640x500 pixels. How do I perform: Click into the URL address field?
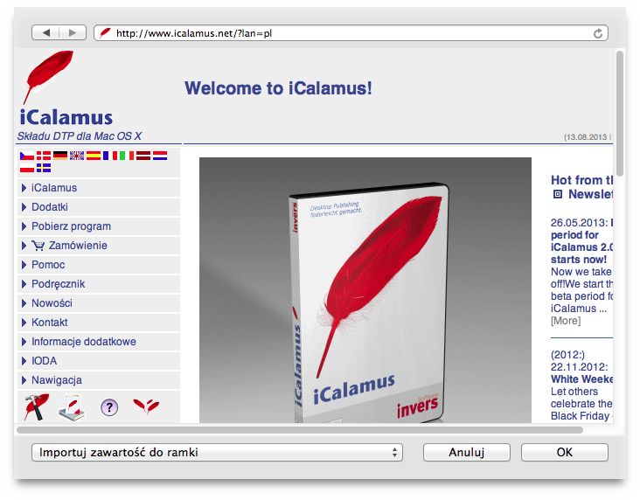pos(351,33)
